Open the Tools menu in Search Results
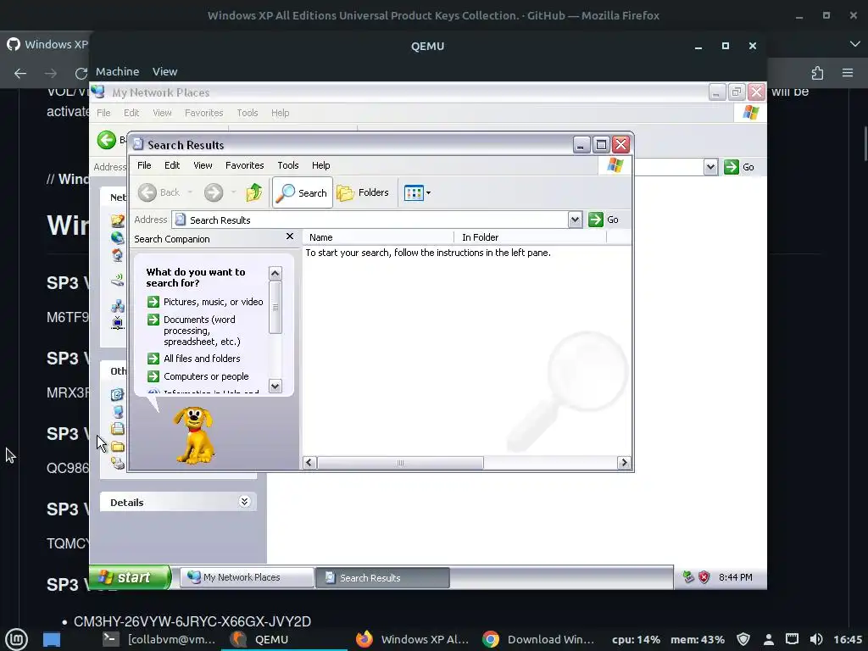The image size is (868, 651). [288, 165]
